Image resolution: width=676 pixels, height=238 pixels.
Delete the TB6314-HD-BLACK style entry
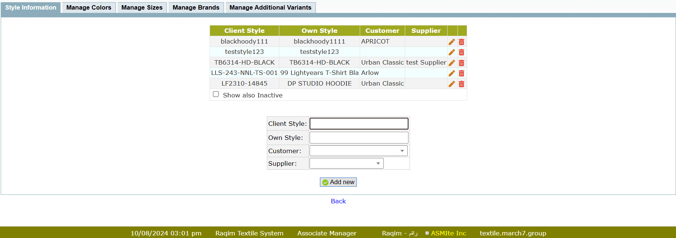[x=461, y=63]
